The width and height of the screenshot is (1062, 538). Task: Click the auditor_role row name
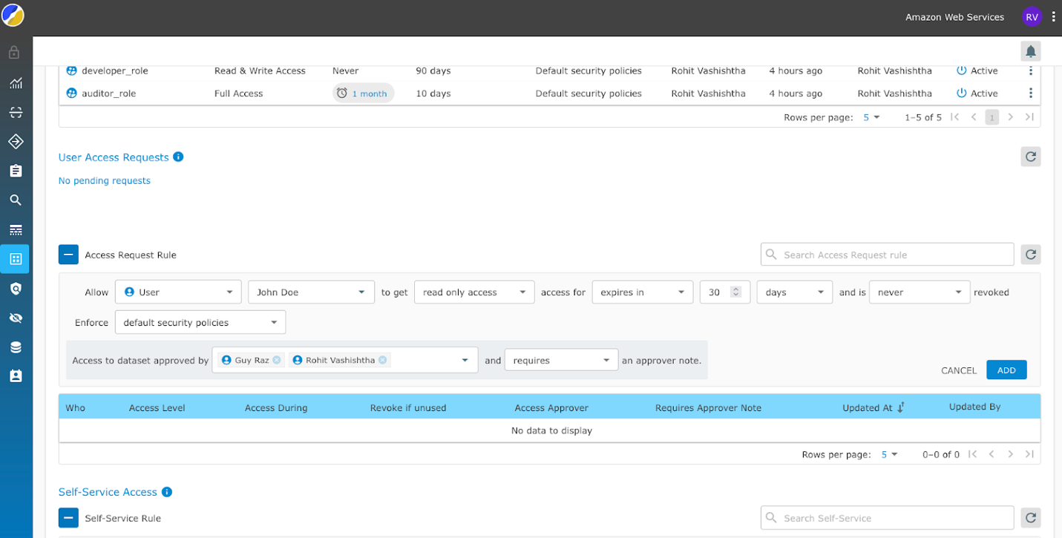[109, 93]
